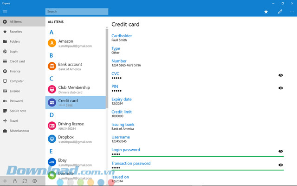Click the Bank account orange icon
The width and height of the screenshot is (297, 186).
[52, 66]
